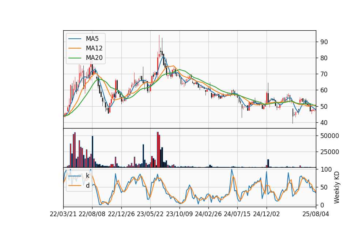Click the volume spike bar at 24/12/02

[268, 163]
